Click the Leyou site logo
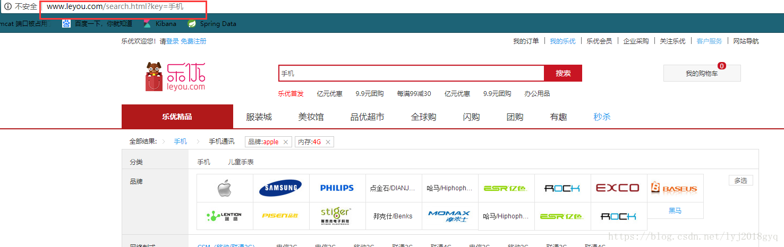Viewport: 784px width, 247px height. (175, 77)
